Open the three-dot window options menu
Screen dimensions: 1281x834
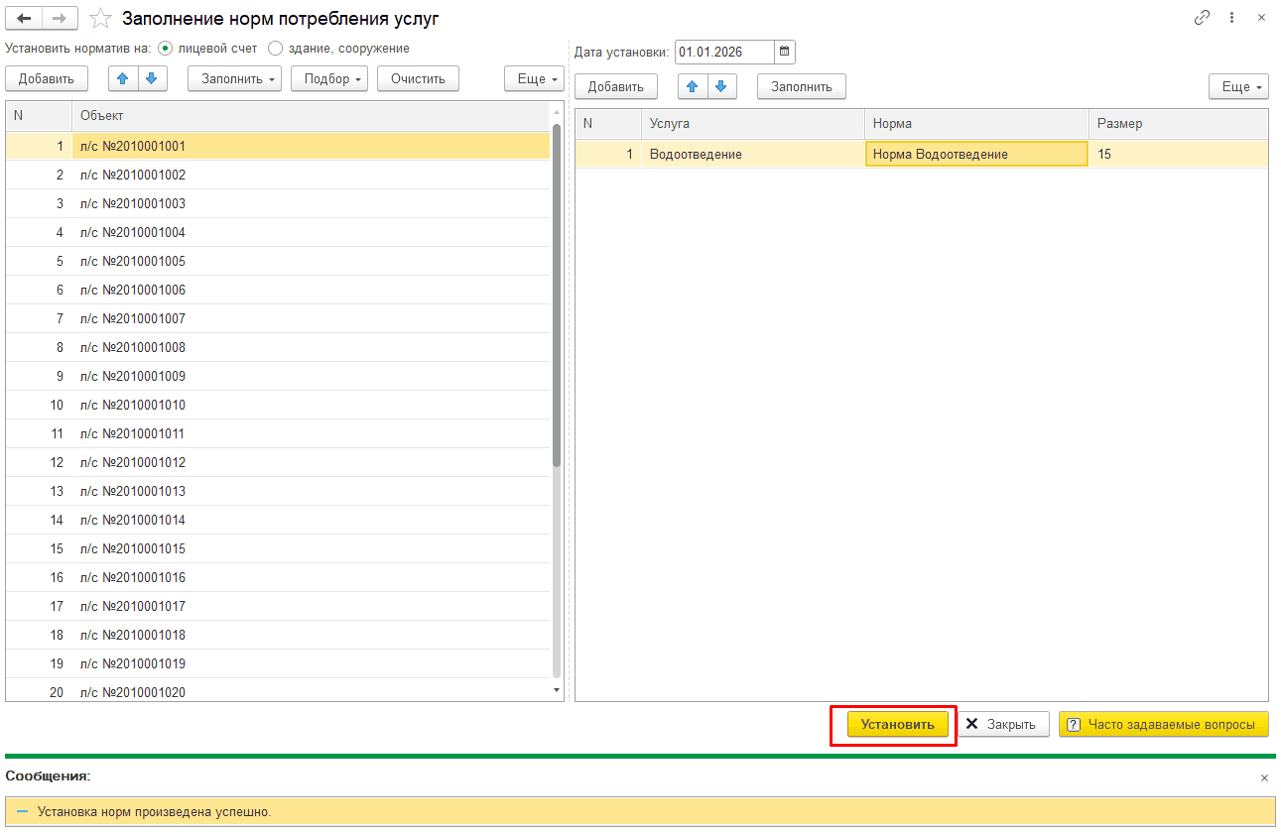1231,18
